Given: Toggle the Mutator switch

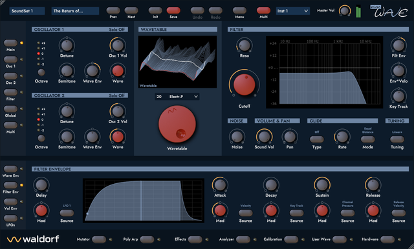Looking at the screenshot, I should tap(99, 239).
